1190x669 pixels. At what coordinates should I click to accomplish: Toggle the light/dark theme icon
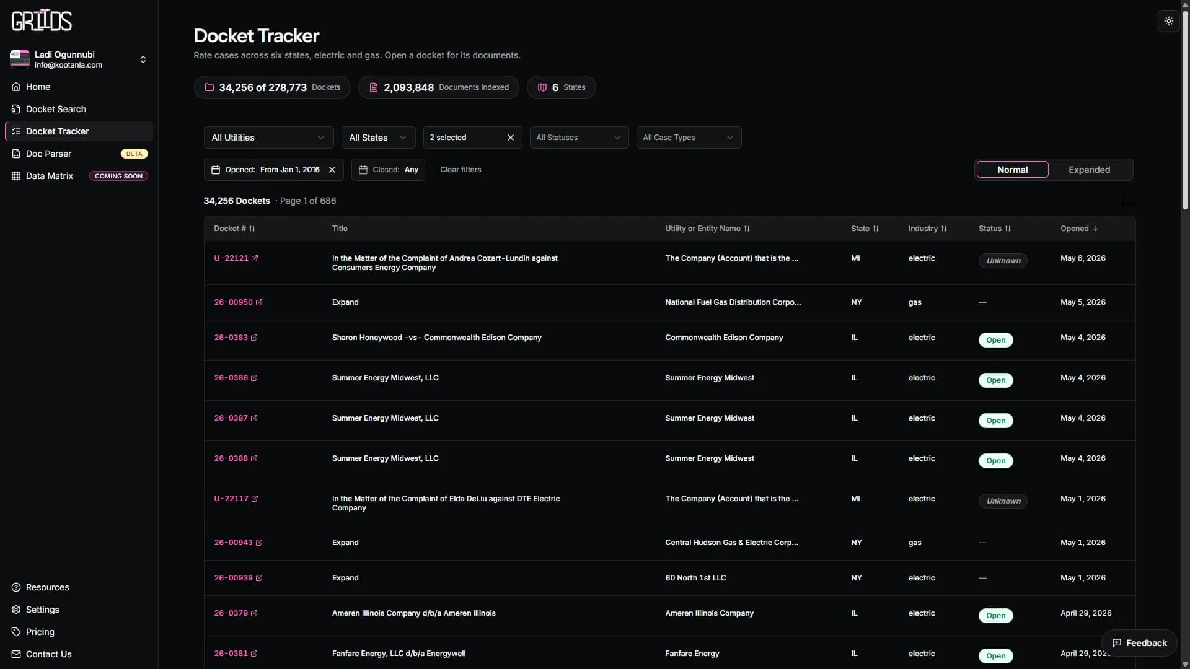[1168, 21]
